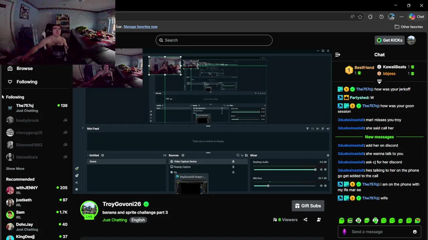Image resolution: width=428 pixels, height=240 pixels.
Task: Click the Mini Feed pause icon in stream
Action: point(312,129)
